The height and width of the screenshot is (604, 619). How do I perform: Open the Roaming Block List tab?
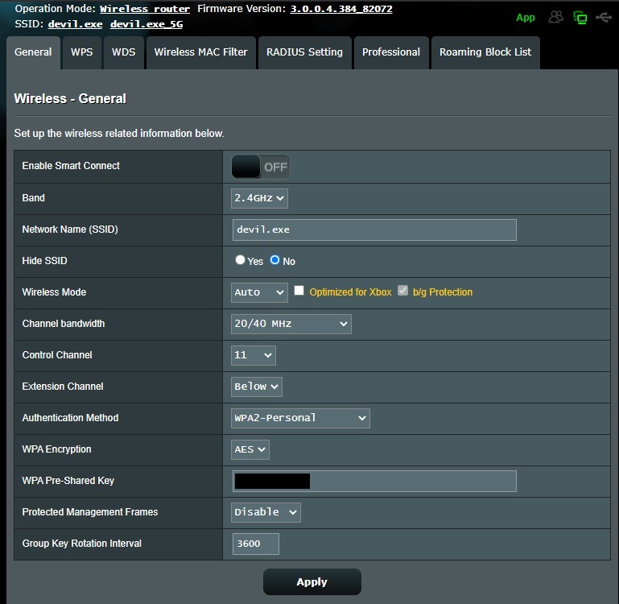(x=485, y=52)
